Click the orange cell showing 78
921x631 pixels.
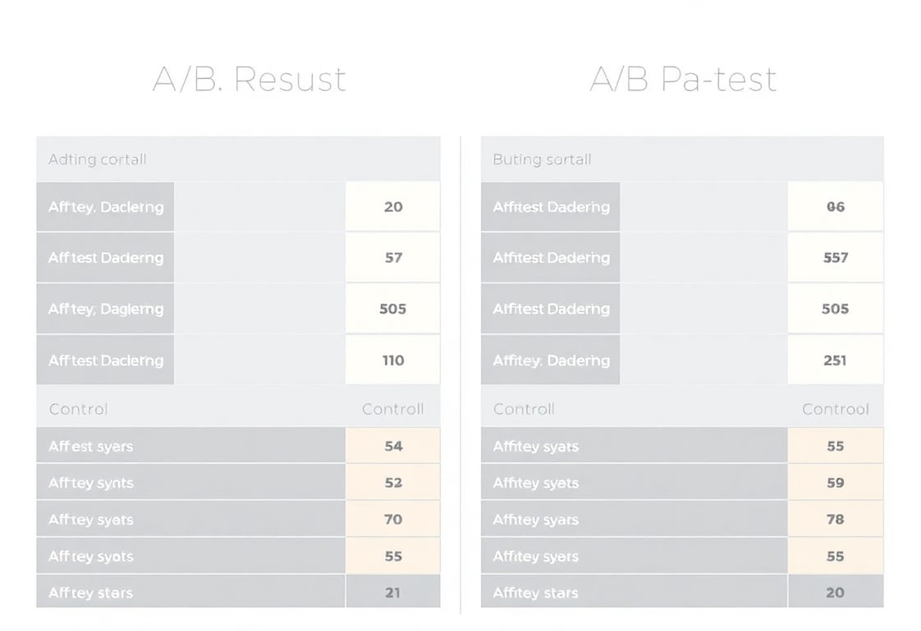(x=835, y=519)
